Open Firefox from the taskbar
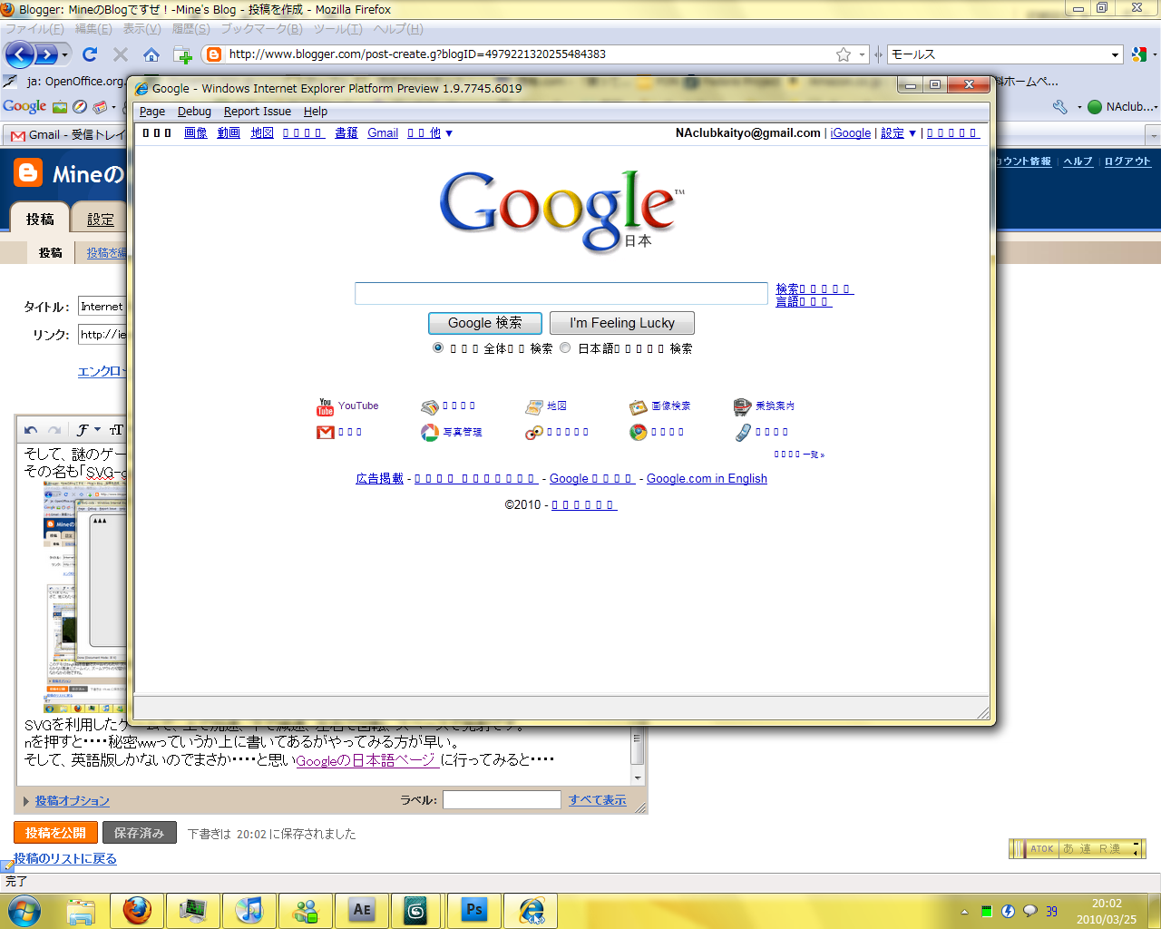Image resolution: width=1161 pixels, height=929 pixels. (x=137, y=910)
